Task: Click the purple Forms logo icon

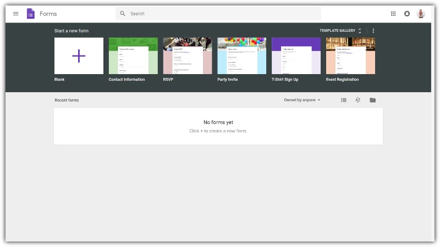Action: (x=31, y=14)
